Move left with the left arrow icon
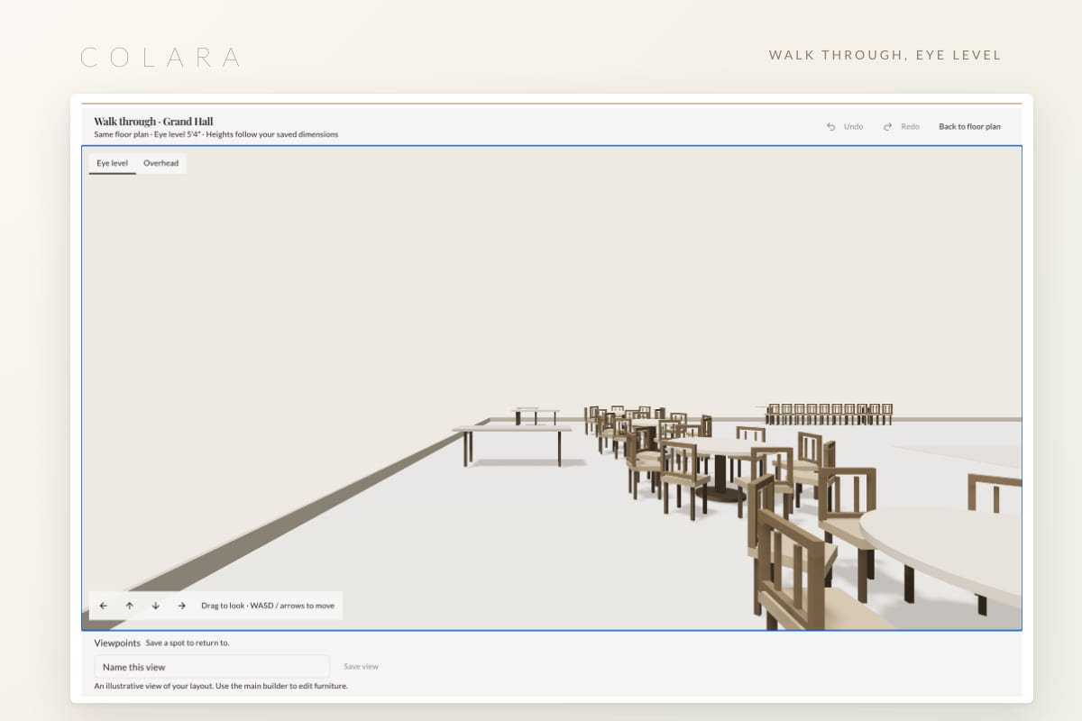 point(104,606)
